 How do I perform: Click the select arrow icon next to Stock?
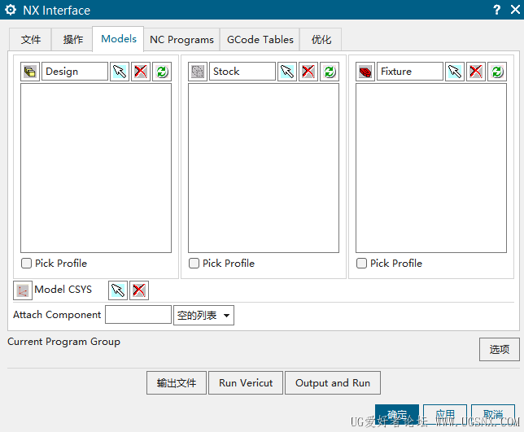pos(287,72)
